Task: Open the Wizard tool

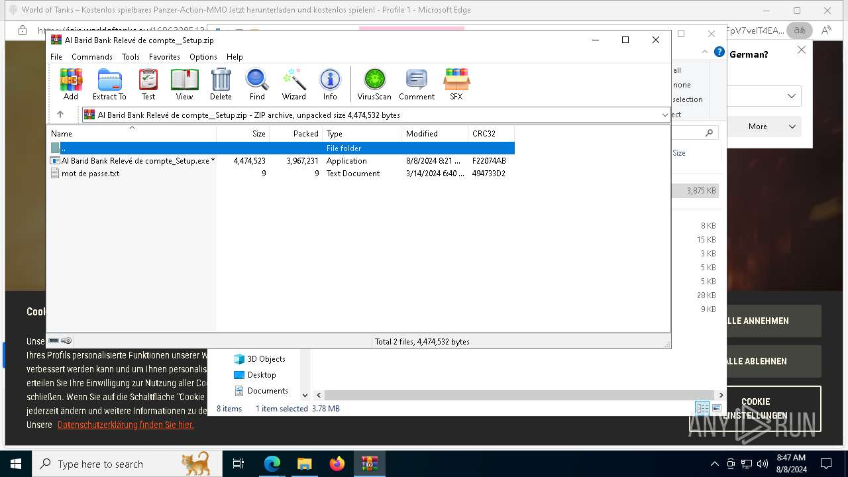Action: point(293,84)
